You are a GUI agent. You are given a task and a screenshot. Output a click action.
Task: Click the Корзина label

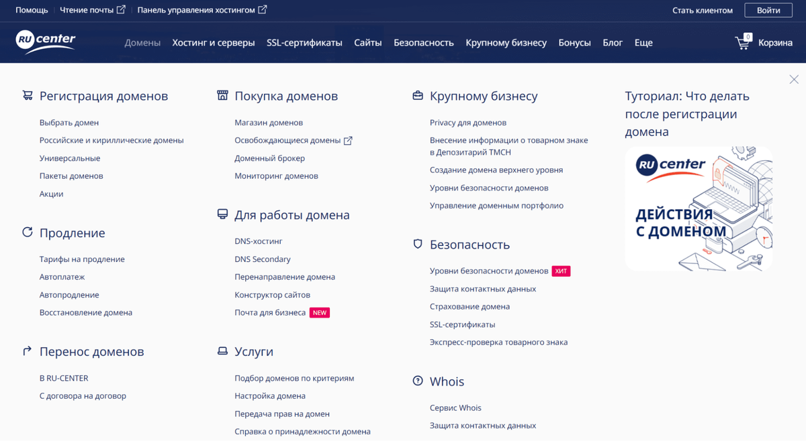[x=776, y=42]
